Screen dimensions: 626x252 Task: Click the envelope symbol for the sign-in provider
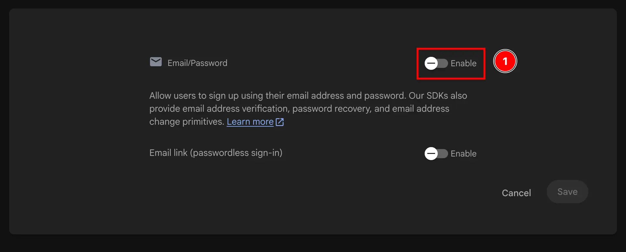(156, 62)
